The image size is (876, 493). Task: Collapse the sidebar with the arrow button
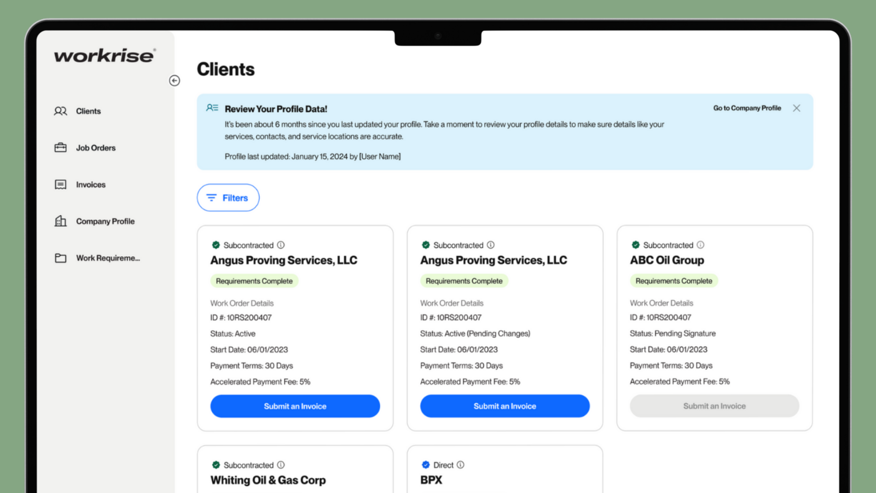coord(174,81)
